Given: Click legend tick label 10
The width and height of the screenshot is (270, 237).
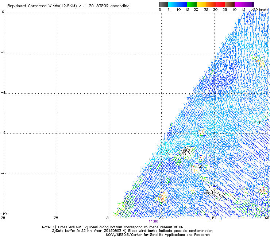Looking at the screenshot, I should 178,9.
